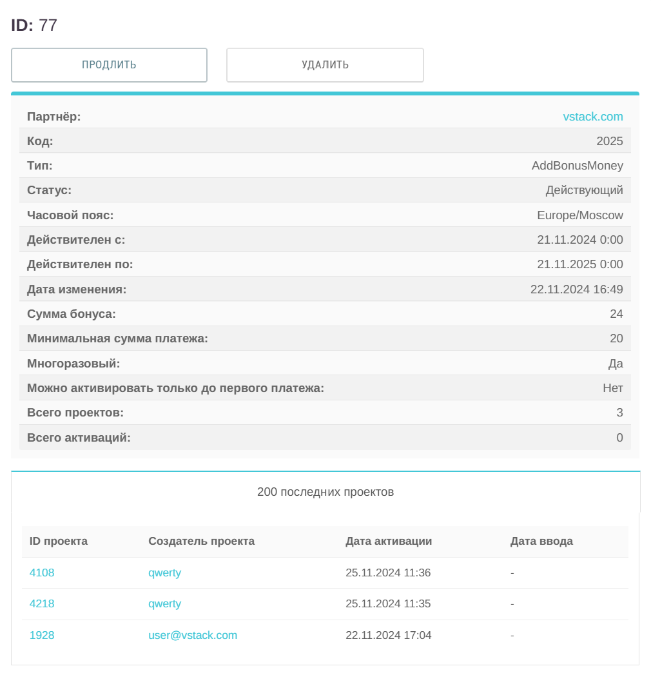This screenshot has height=695, width=651.
Task: Click the Всего активаций: label
Action: (x=79, y=438)
